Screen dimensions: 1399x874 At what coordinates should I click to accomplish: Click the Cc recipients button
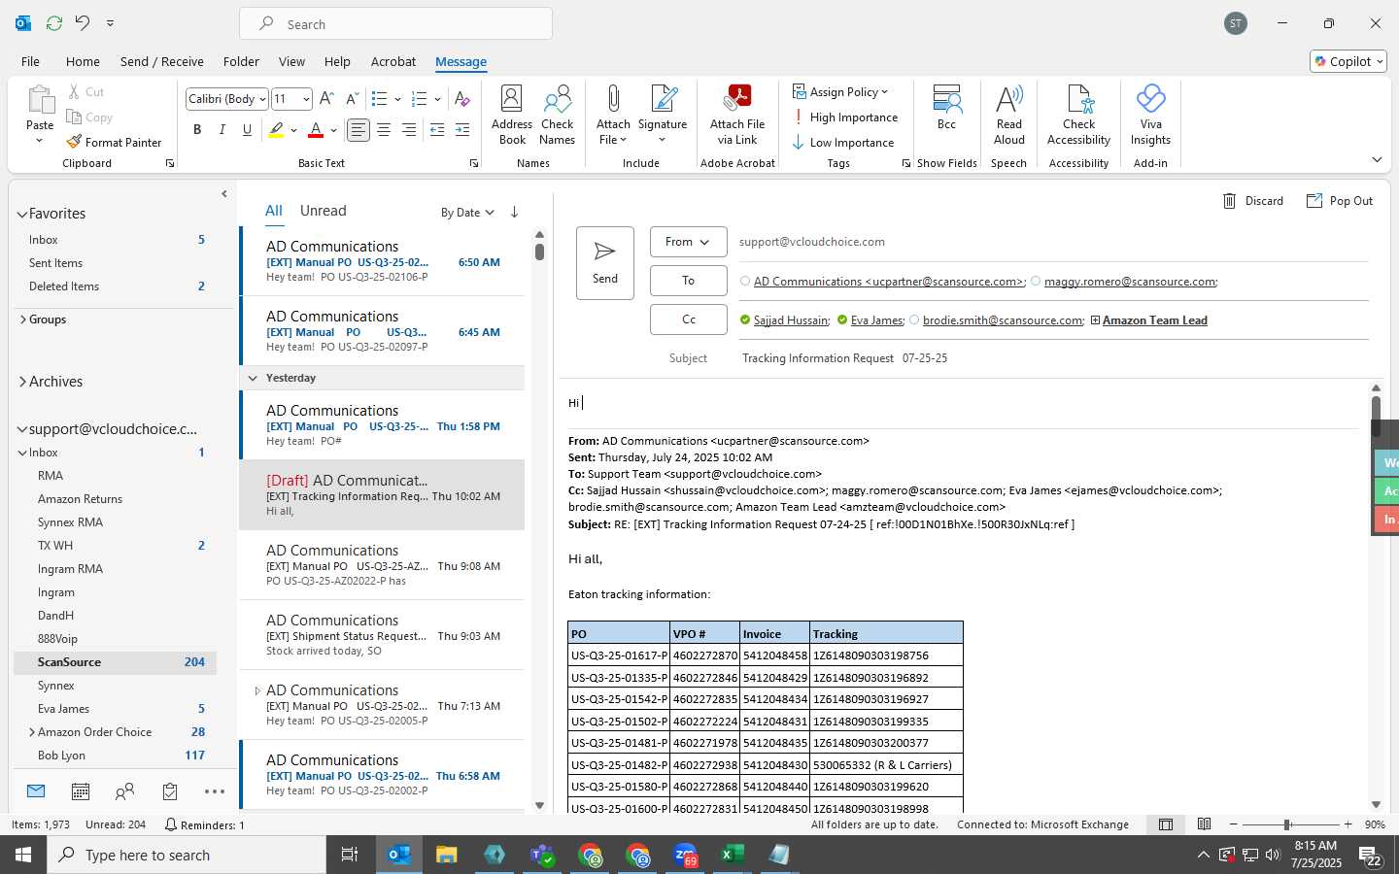click(x=688, y=319)
